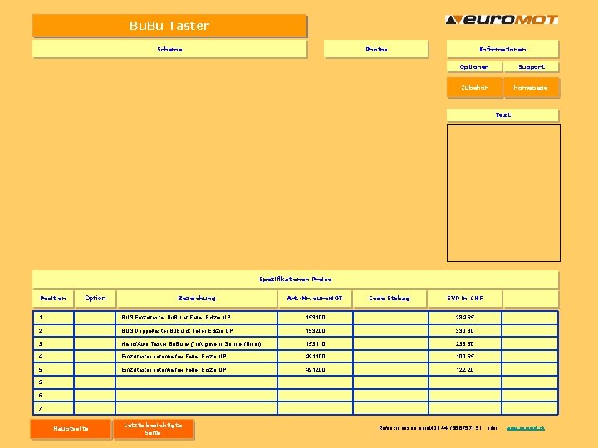The height and width of the screenshot is (448, 598).
Task: Select the BUS Doppeltaster BuBu description
Action: point(177,331)
